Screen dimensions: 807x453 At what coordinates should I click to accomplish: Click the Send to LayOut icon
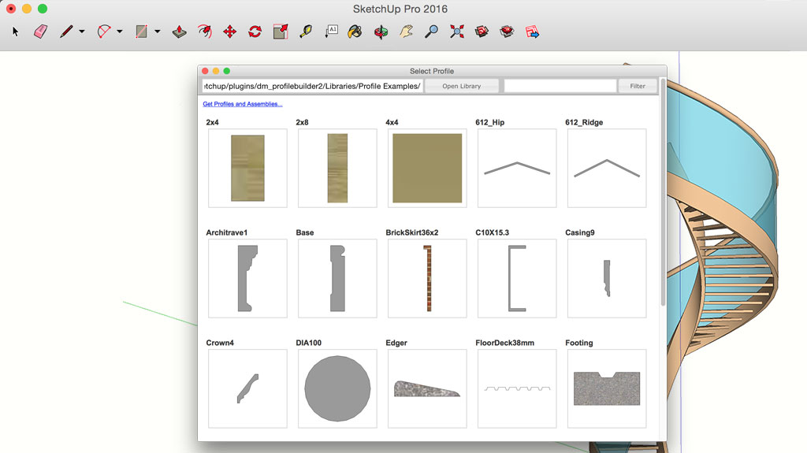point(532,32)
